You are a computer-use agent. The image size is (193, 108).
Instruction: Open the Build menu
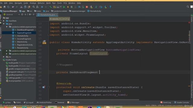click(48, 3)
